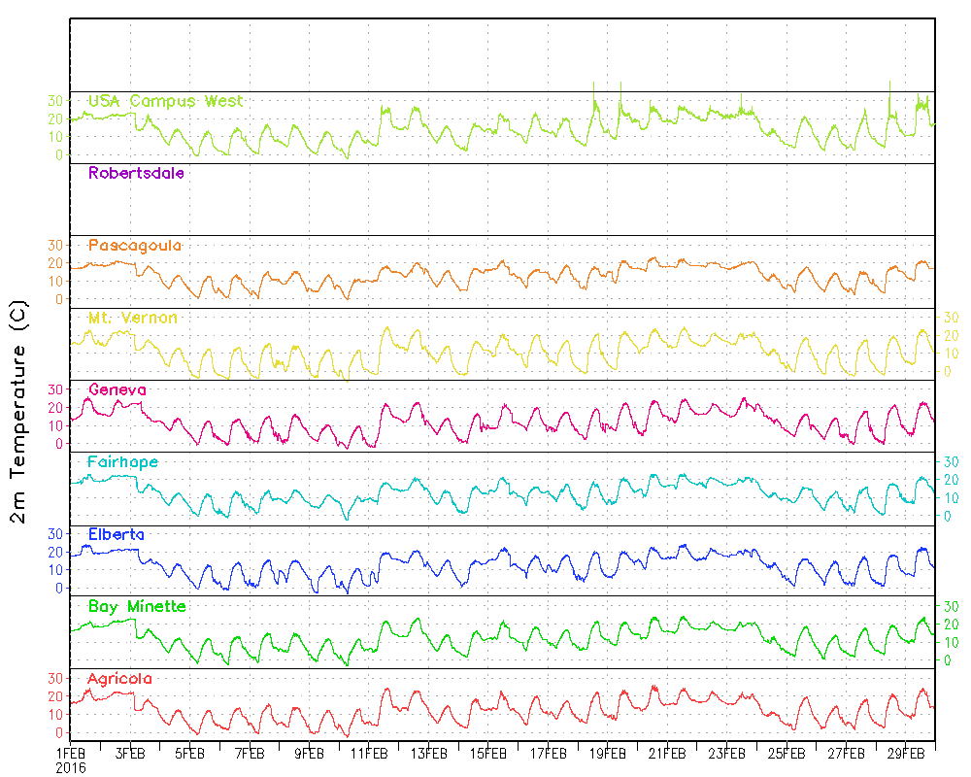
Task: Click the Pascagoula station label
Action: click(x=135, y=245)
